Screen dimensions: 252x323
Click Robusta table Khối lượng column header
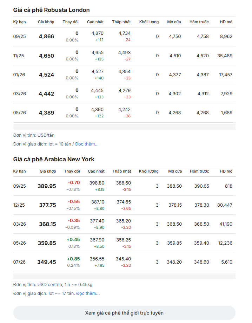tap(149, 22)
